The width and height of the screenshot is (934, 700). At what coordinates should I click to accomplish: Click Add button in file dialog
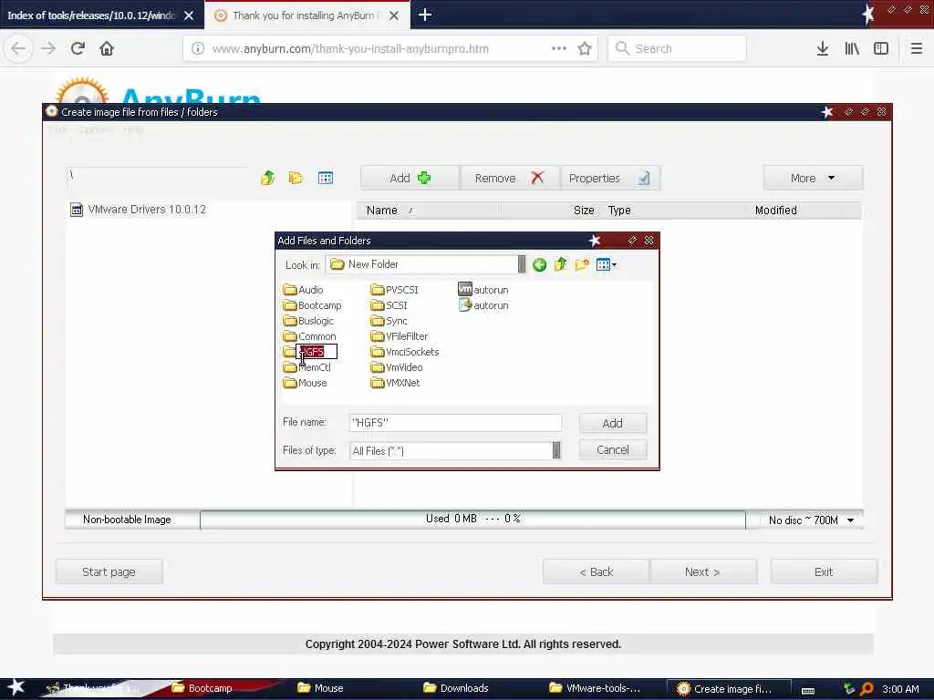point(612,423)
